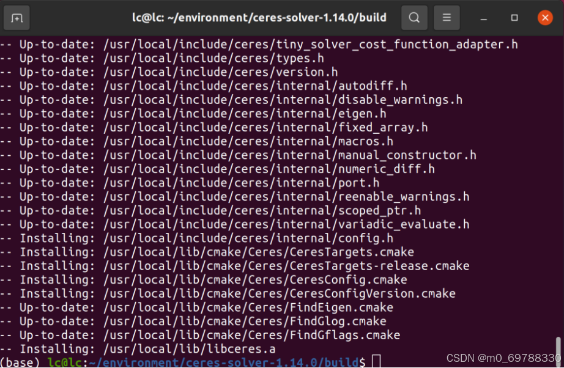Click the blinking terminal cursor

pyautogui.click(x=374, y=362)
